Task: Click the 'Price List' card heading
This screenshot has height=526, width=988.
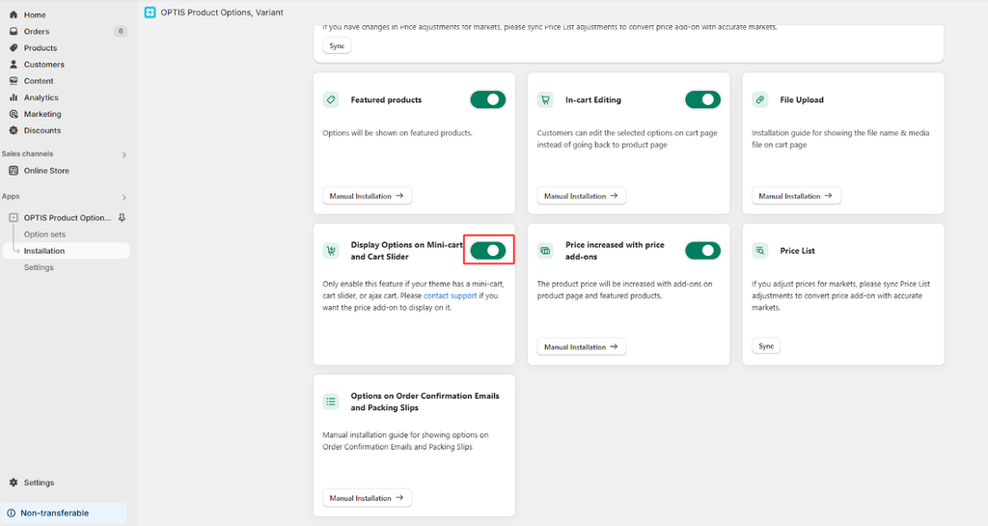Action: coord(797,251)
